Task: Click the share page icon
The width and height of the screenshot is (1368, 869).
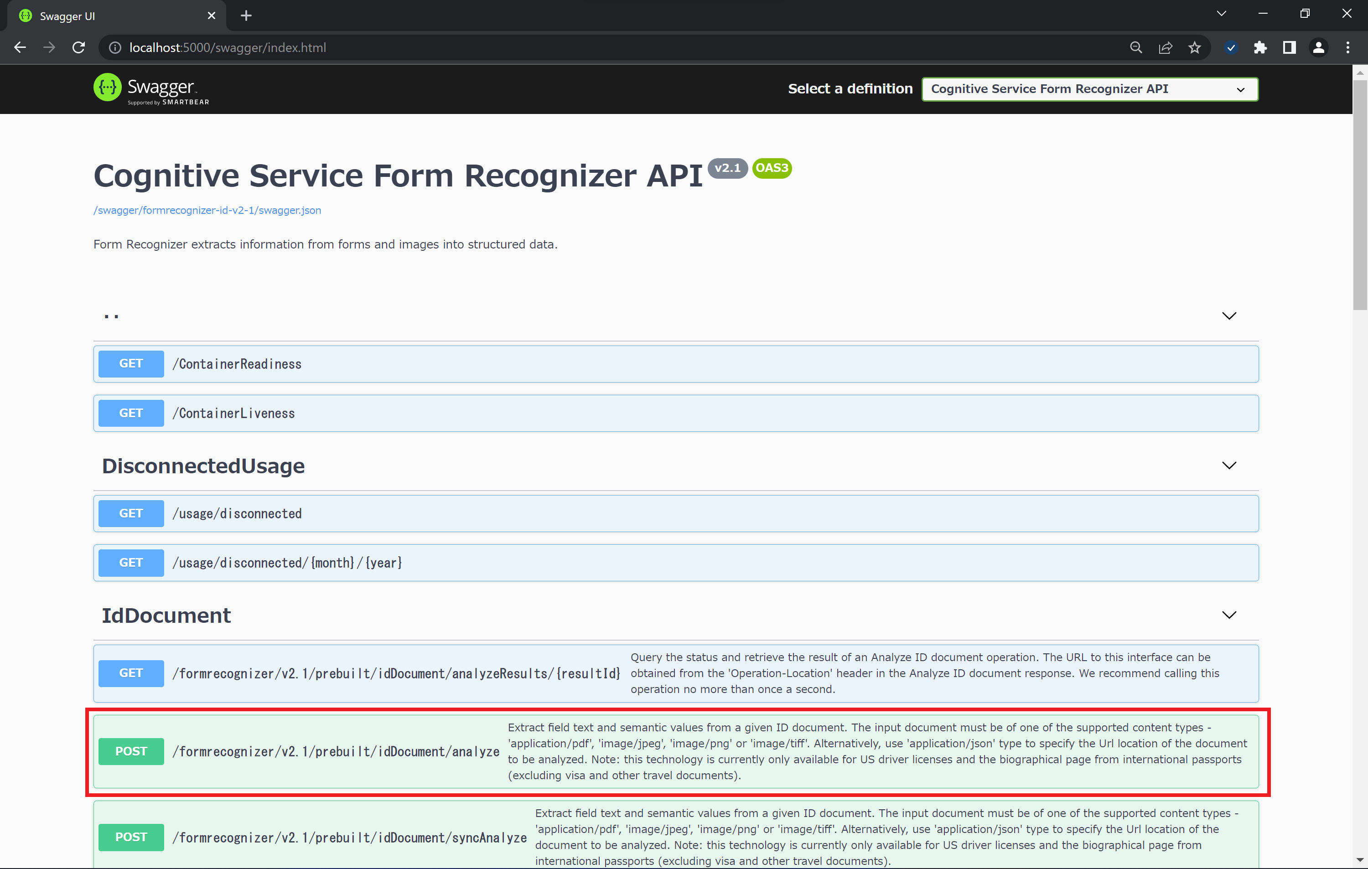Action: coord(1165,48)
